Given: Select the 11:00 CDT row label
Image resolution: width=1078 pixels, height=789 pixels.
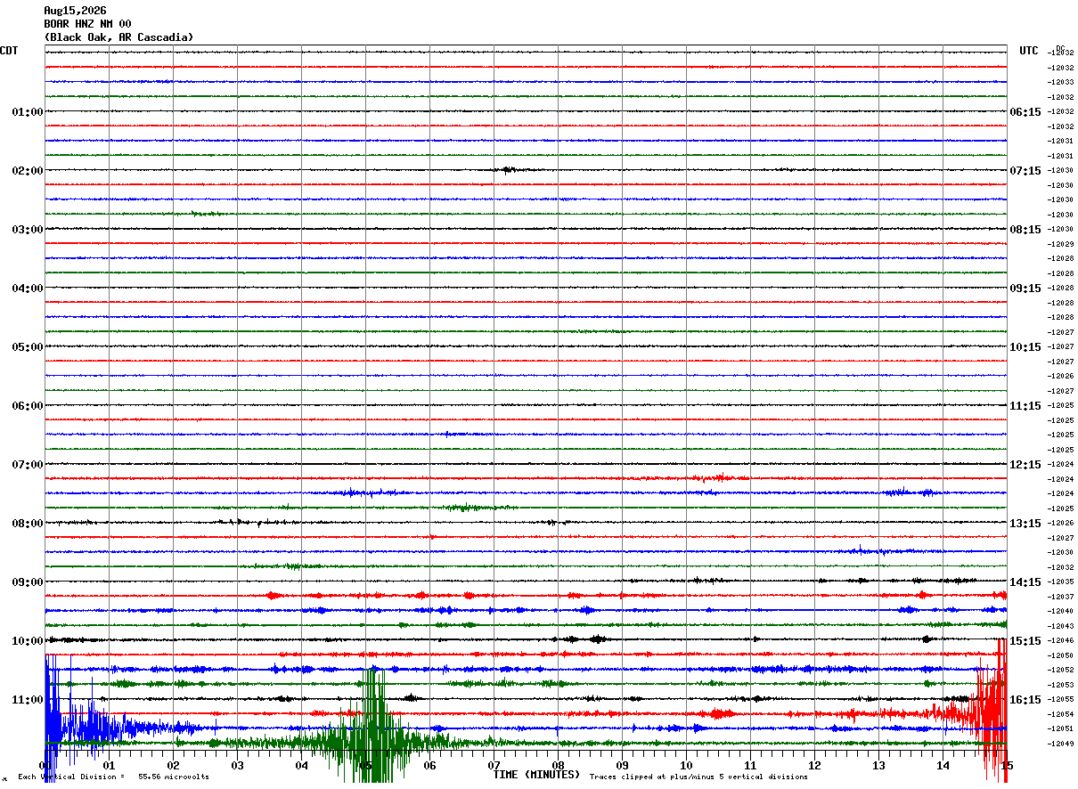Looking at the screenshot, I should point(27,700).
